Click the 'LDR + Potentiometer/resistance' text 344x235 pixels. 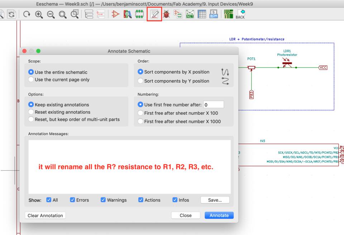(257, 39)
